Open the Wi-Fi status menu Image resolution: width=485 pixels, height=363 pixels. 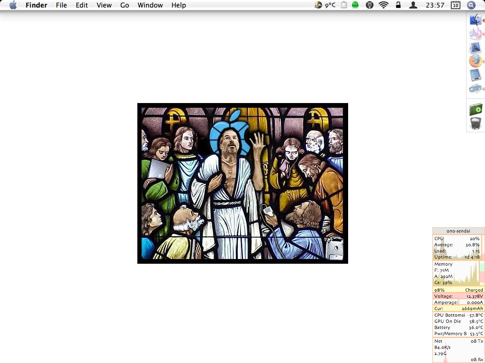tap(384, 5)
